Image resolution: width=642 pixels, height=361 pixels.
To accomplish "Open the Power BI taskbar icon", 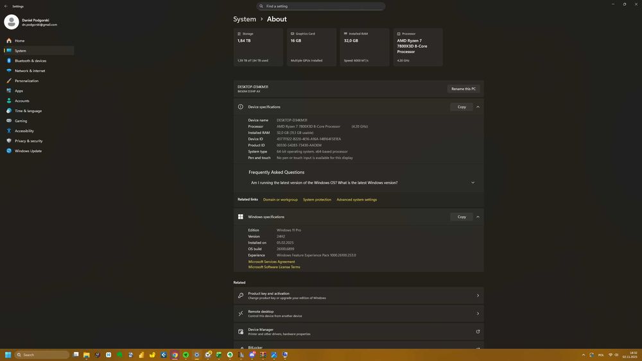I will pos(141,355).
